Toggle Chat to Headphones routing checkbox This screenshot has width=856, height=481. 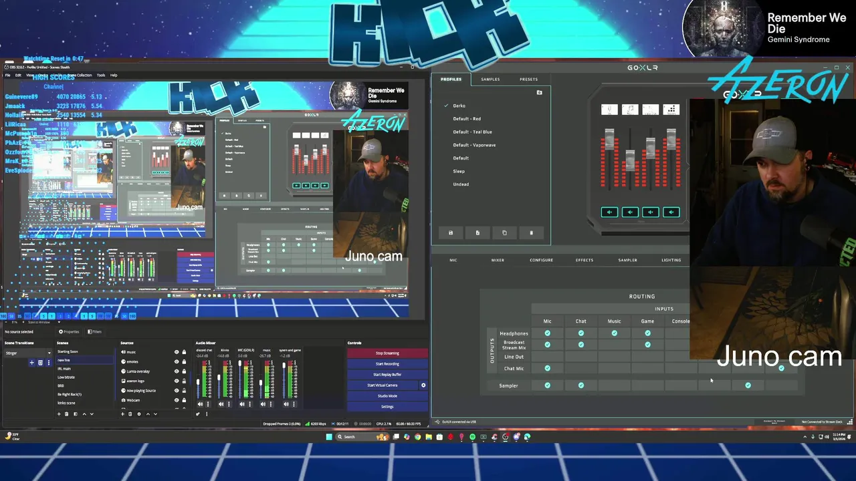pos(581,333)
